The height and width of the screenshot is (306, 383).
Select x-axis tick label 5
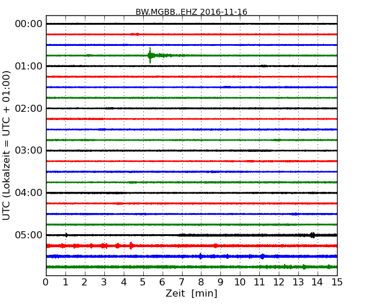pos(143,282)
